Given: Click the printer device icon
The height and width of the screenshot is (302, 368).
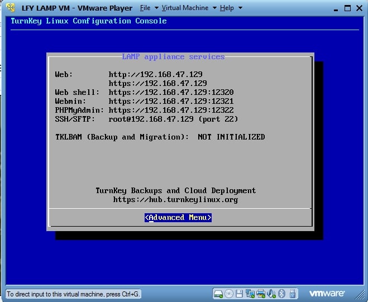Looking at the screenshot, I should pyautogui.click(x=260, y=294).
